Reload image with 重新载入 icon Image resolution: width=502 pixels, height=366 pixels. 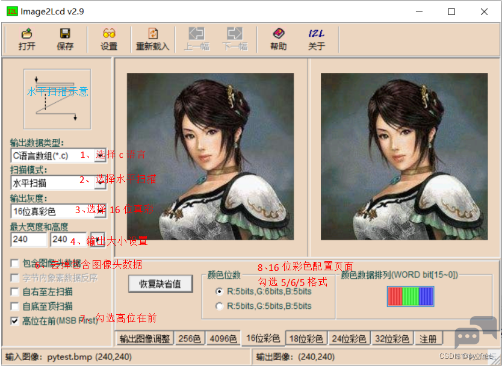tap(153, 39)
